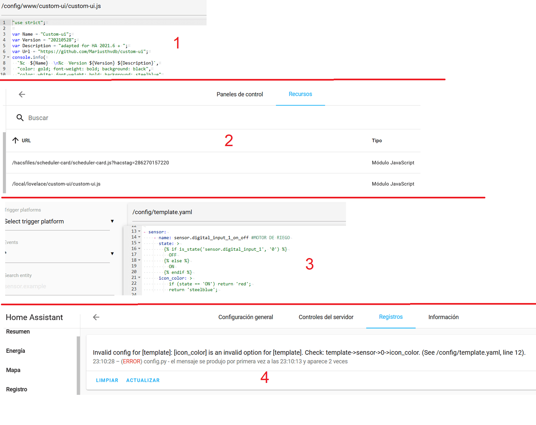This screenshot has width=536, height=425.
Task: Collapse code fold at line 7 in custom-ui.js
Action: pos(8,57)
